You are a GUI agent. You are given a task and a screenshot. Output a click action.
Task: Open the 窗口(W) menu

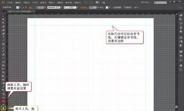[x=69, y=2]
